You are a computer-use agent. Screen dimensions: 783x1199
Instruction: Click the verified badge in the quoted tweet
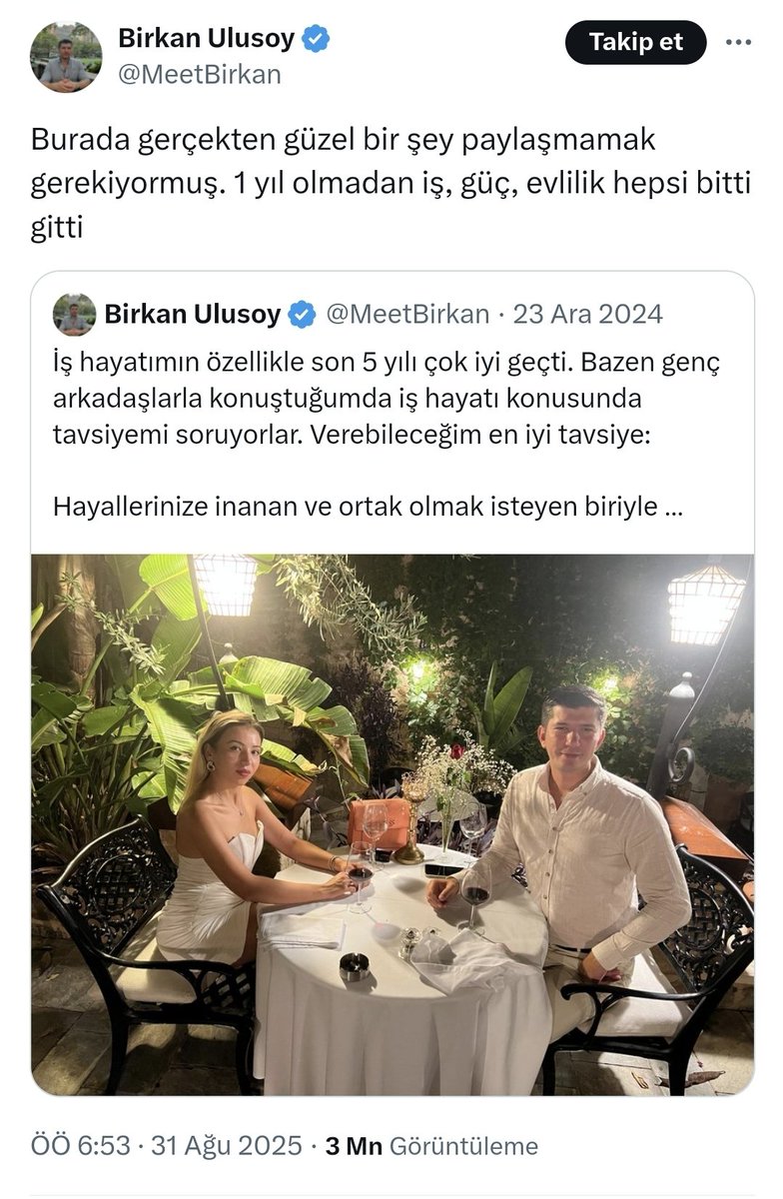(302, 315)
